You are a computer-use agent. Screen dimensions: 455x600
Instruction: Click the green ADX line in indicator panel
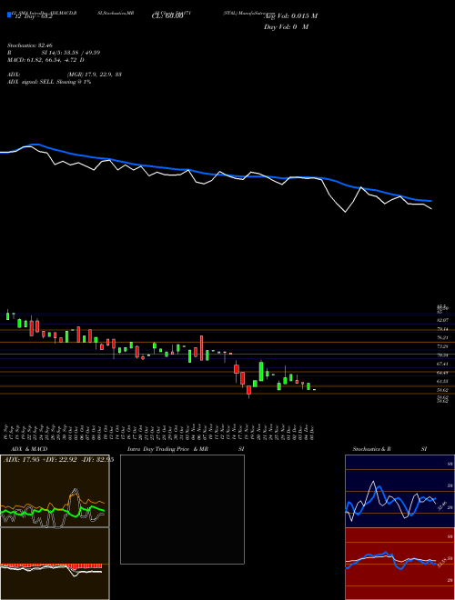[x=52, y=510]
